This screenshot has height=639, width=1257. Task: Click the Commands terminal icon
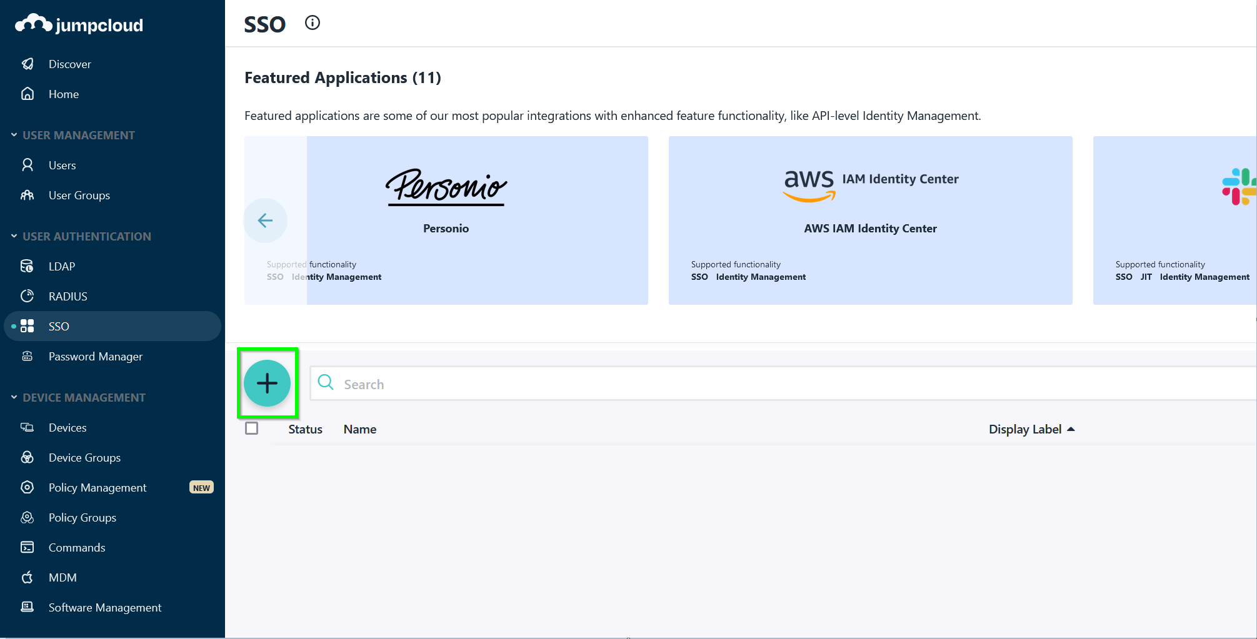[28, 547]
